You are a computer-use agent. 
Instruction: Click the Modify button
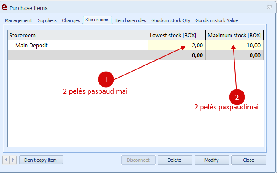click(211, 160)
